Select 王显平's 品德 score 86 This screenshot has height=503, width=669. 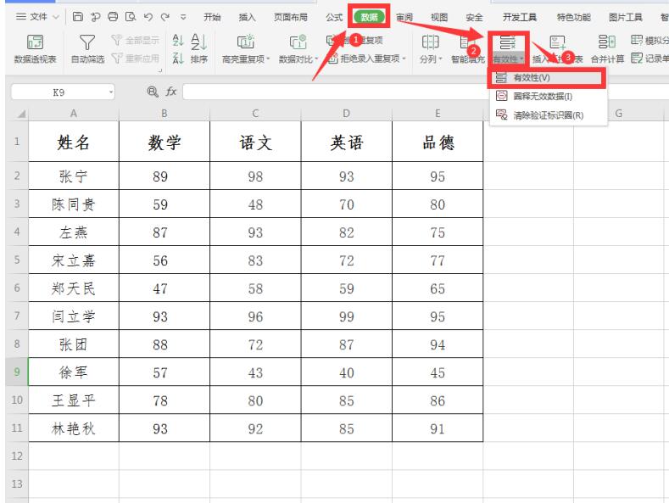[438, 400]
